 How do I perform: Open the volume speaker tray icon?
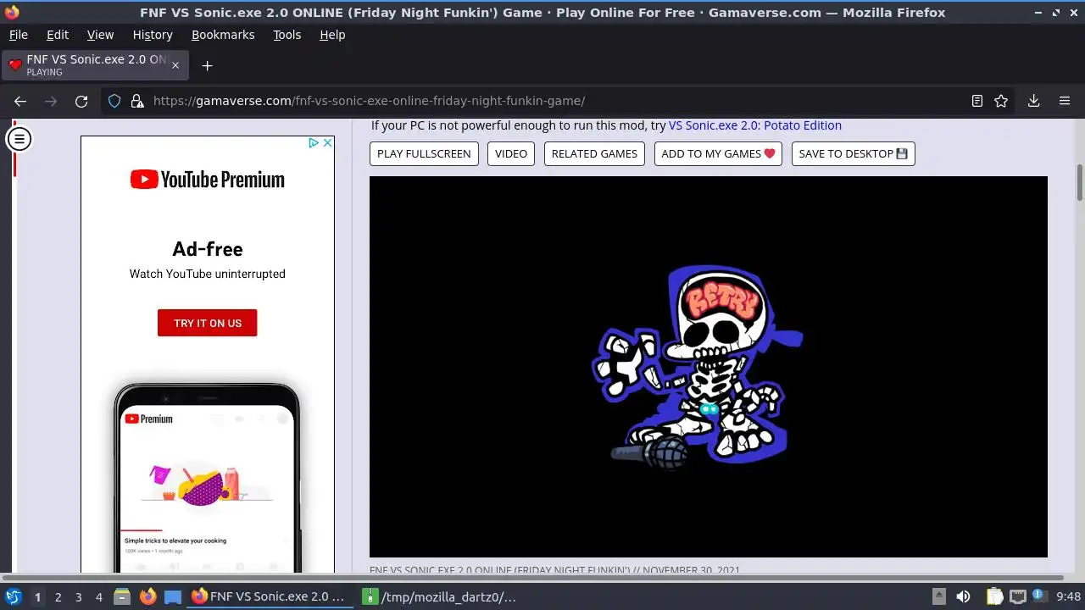[963, 596]
